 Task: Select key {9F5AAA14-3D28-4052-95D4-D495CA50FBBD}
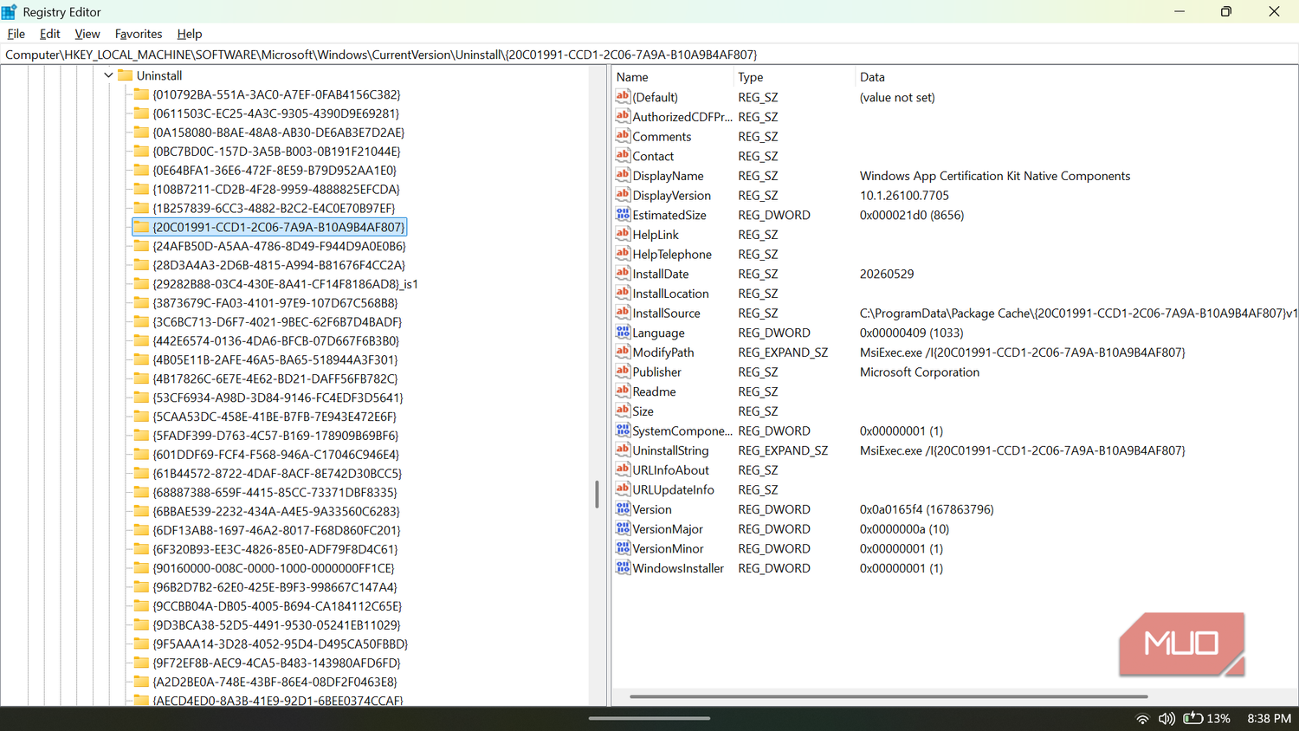click(x=280, y=644)
